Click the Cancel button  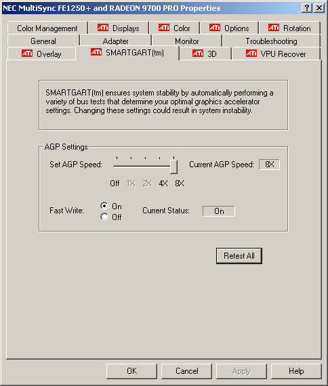pos(186,371)
